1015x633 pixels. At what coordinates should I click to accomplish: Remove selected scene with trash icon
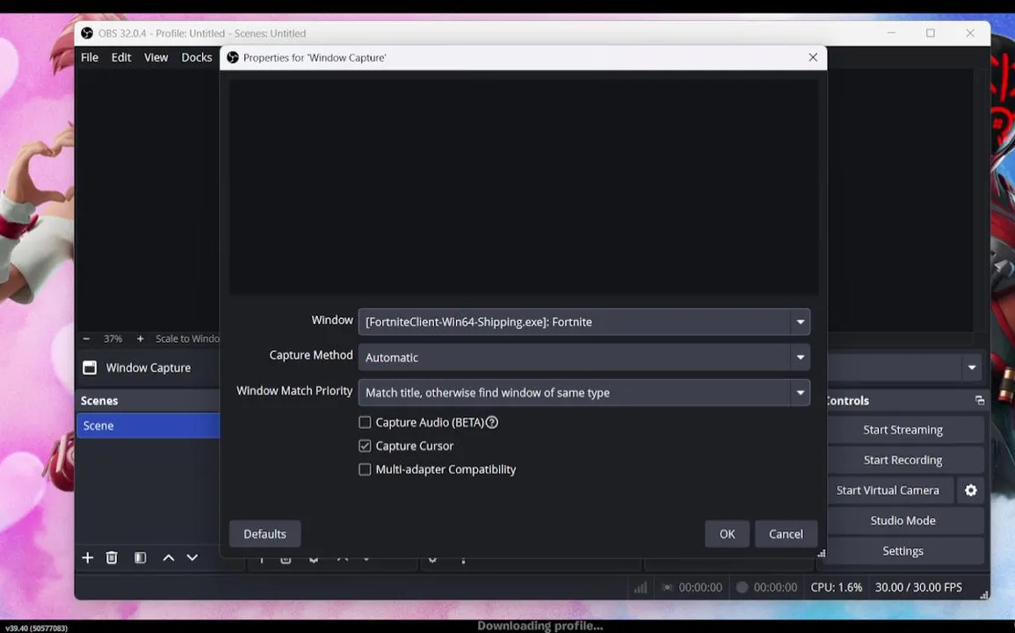pyautogui.click(x=112, y=558)
